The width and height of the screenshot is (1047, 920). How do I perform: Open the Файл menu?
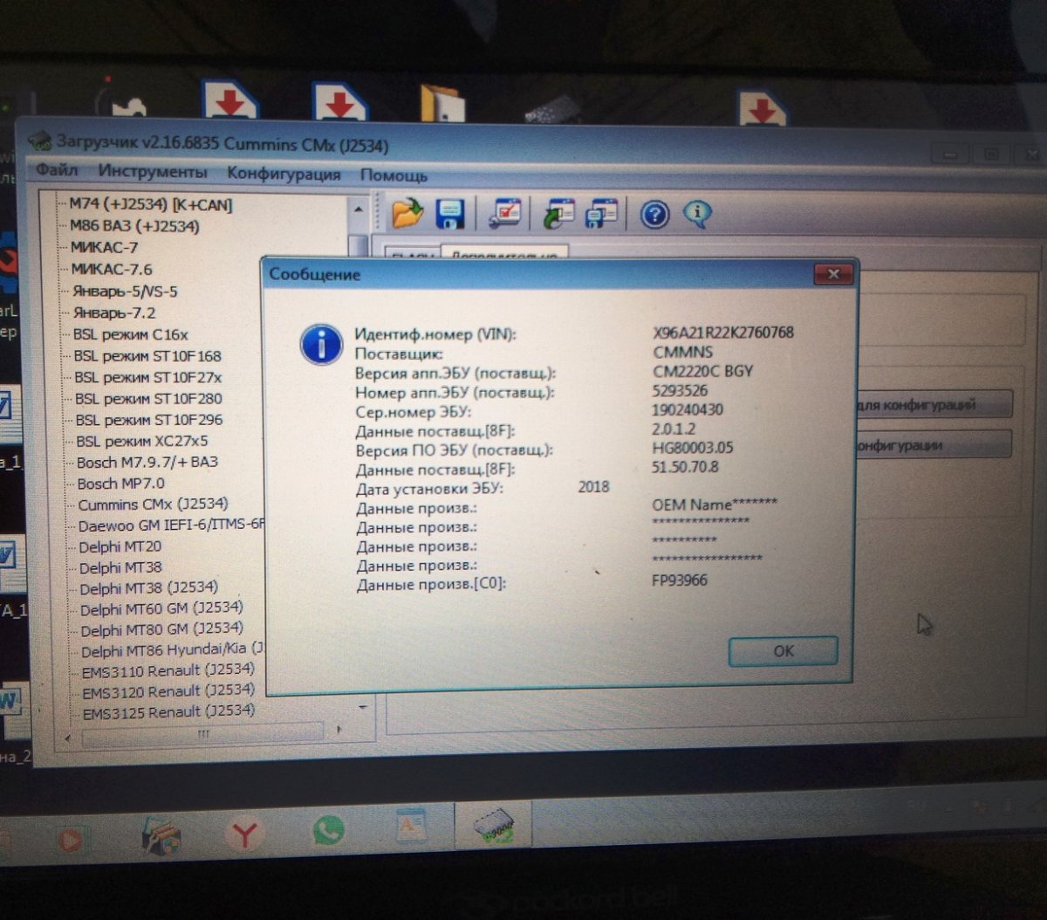(58, 170)
